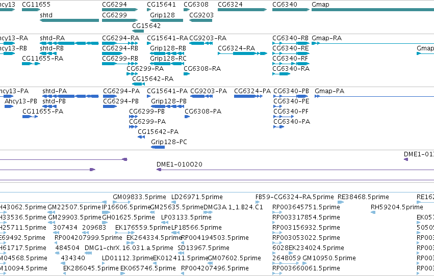Open the CG9203 gene feature

click(x=200, y=20)
